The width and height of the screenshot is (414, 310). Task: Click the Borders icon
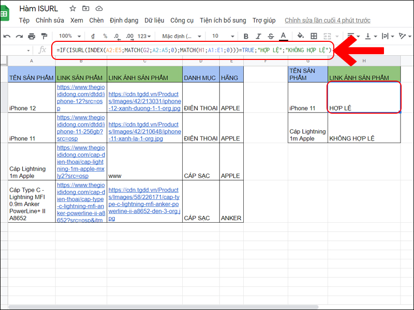point(314,36)
